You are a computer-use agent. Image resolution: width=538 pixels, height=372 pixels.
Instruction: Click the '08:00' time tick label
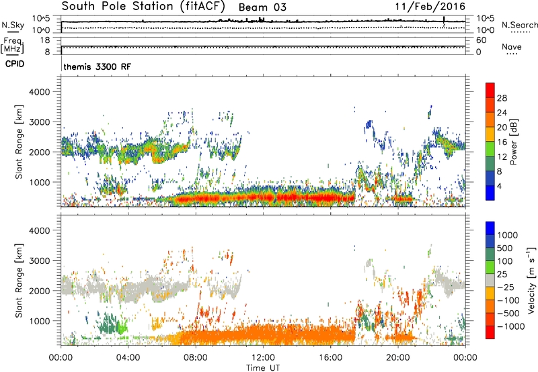click(196, 358)
